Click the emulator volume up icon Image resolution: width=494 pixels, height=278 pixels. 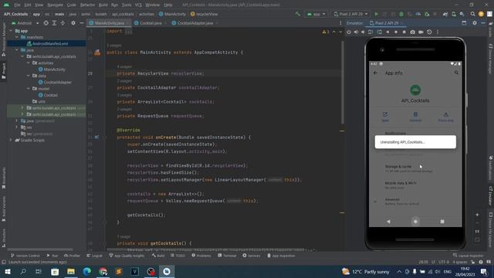click(356, 32)
